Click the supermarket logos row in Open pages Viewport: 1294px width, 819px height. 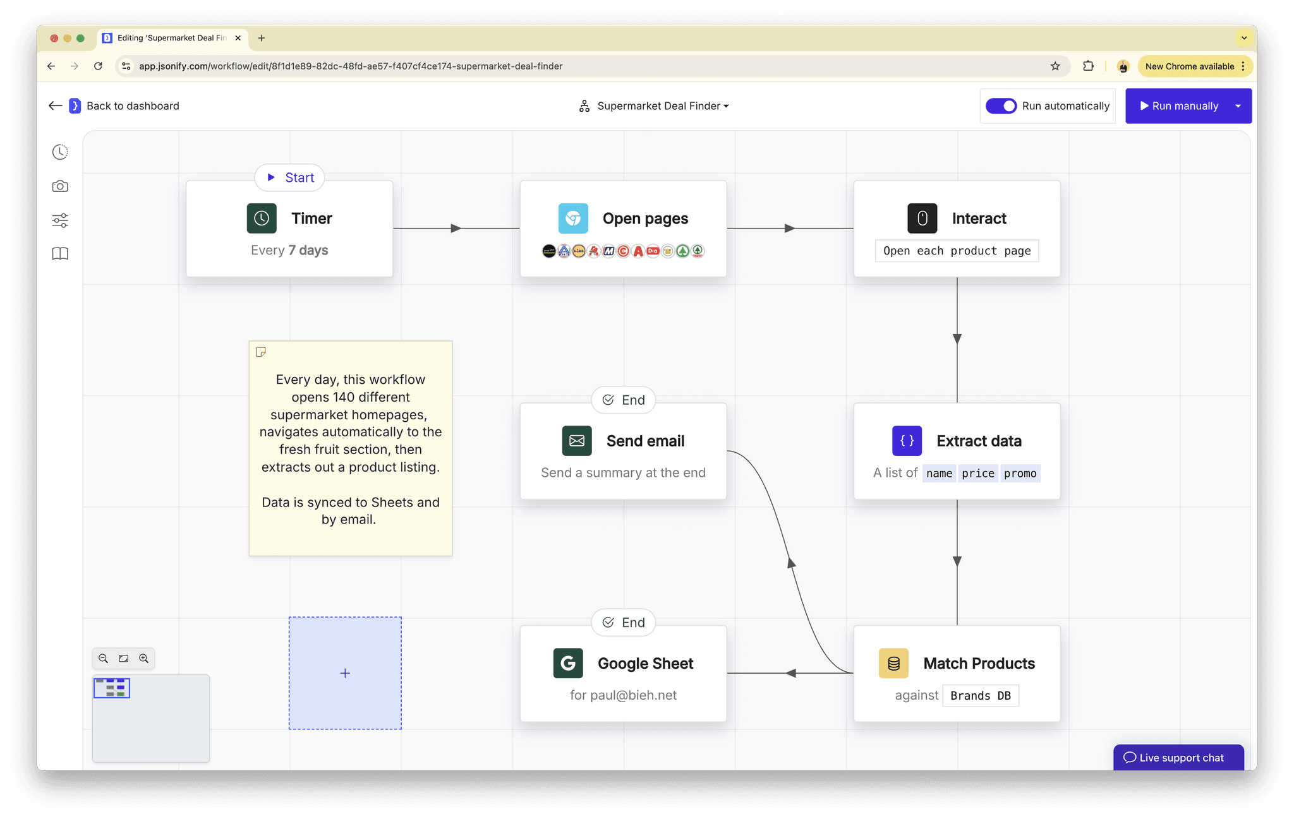tap(623, 251)
